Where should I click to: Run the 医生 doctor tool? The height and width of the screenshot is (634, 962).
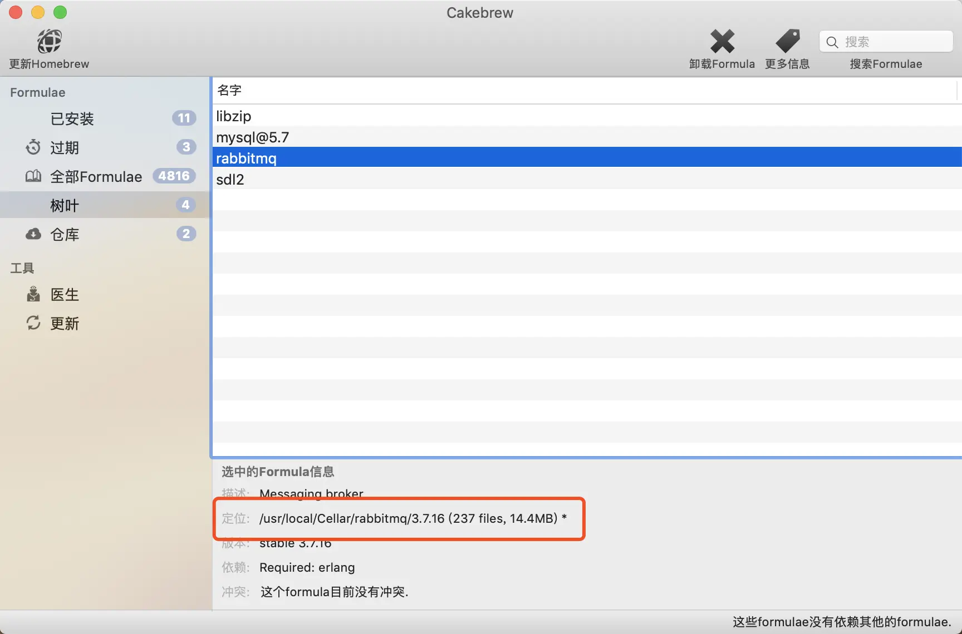coord(105,294)
